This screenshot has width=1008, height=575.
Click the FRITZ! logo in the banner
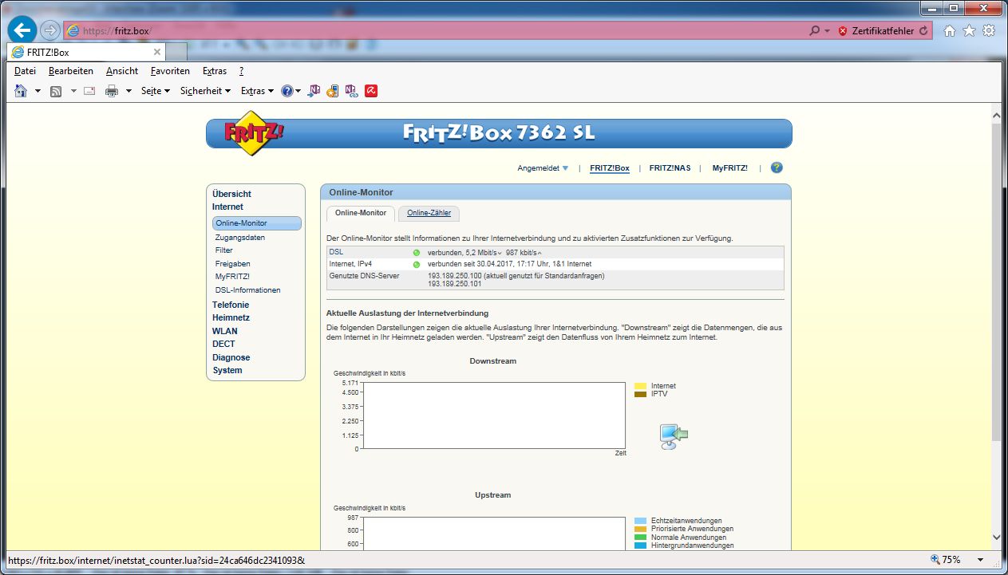[x=255, y=133]
